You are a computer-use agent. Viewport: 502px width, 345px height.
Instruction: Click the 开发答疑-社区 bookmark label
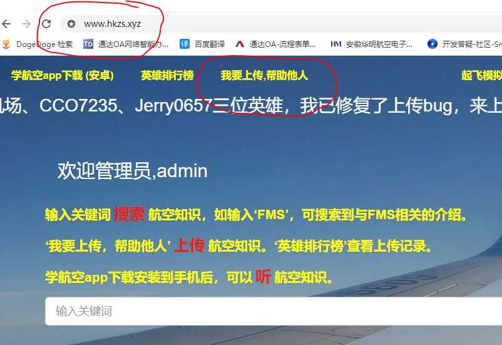[472, 44]
